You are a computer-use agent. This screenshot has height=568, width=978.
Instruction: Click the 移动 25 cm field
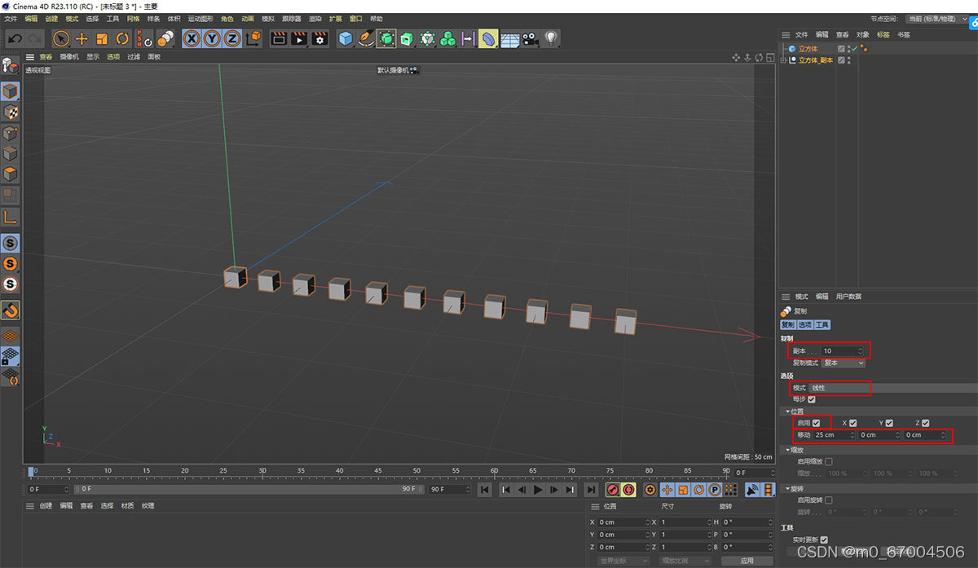tap(835, 435)
